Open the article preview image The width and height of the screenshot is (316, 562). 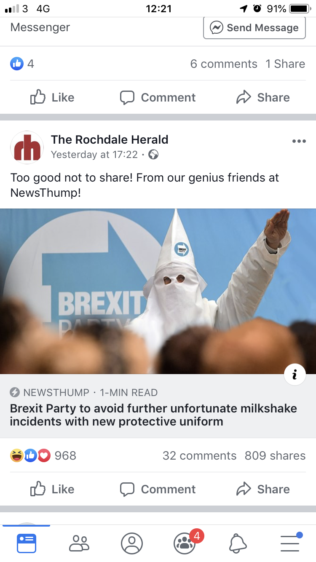[158, 291]
